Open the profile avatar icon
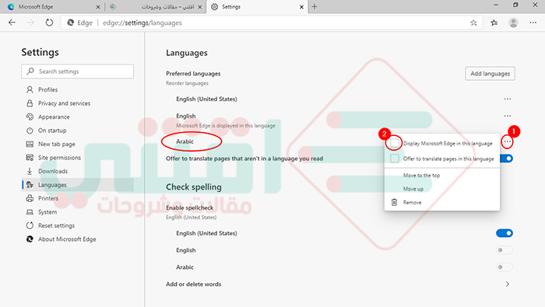This screenshot has width=545, height=307. click(x=513, y=23)
